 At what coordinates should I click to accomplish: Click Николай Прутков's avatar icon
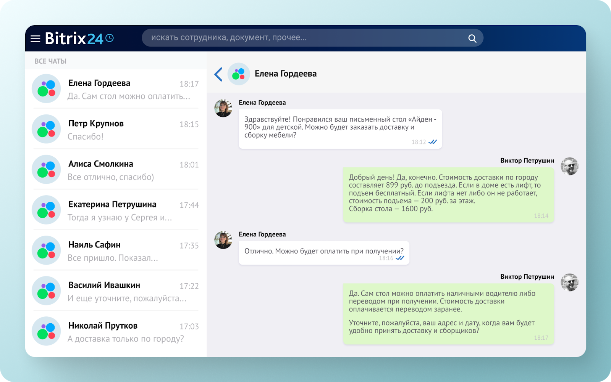point(46,331)
